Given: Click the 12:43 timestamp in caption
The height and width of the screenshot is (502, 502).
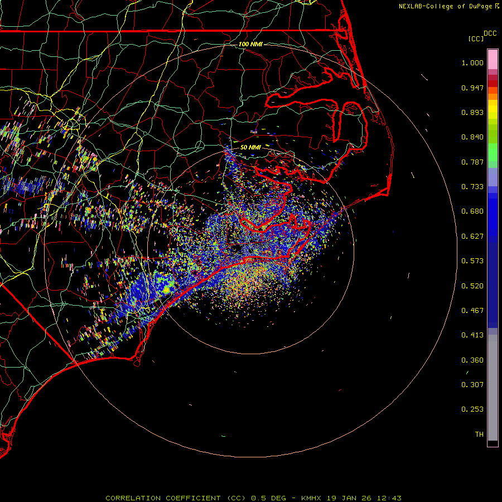Looking at the screenshot, I should click(x=389, y=498).
